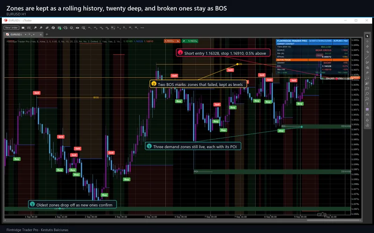This screenshot has width=374, height=233.
Task: Click the Flintridge Trader Pro indicator parameters text
Action: tap(64, 41)
